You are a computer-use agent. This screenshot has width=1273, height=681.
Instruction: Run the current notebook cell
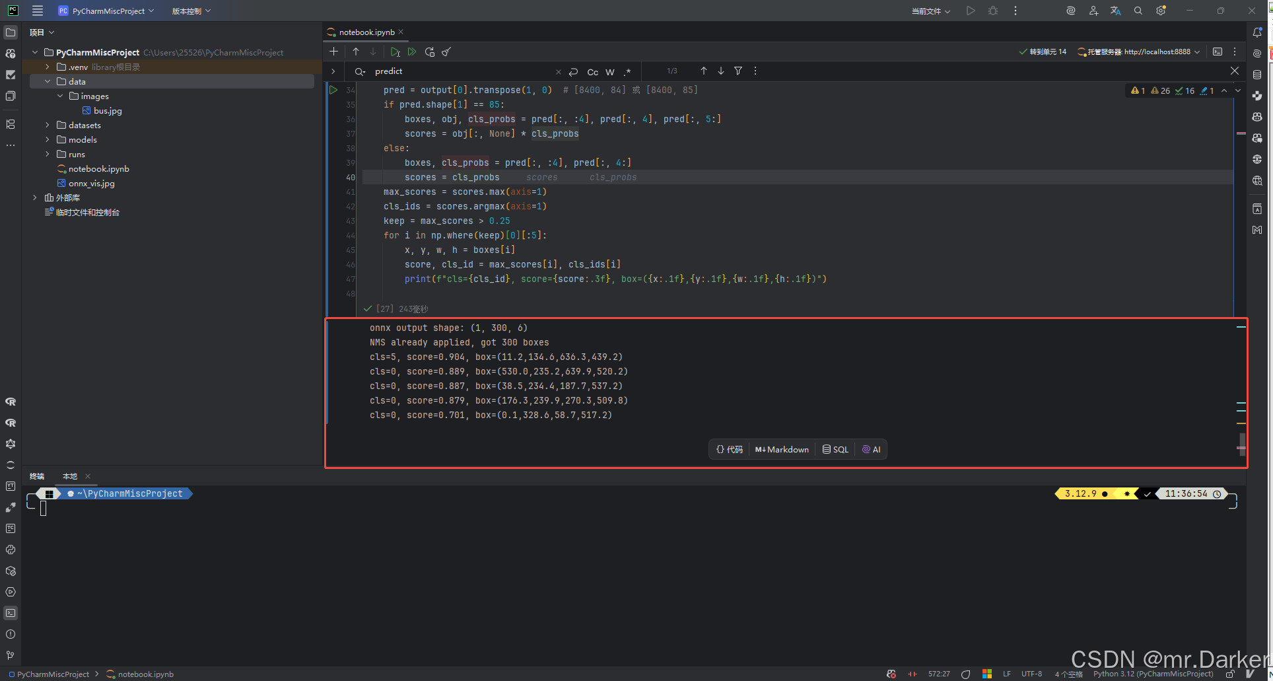click(395, 52)
